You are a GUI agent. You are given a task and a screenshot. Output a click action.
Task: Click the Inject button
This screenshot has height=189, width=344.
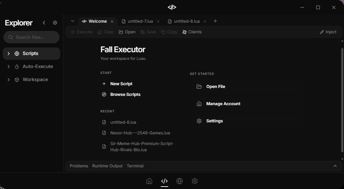[x=328, y=32]
